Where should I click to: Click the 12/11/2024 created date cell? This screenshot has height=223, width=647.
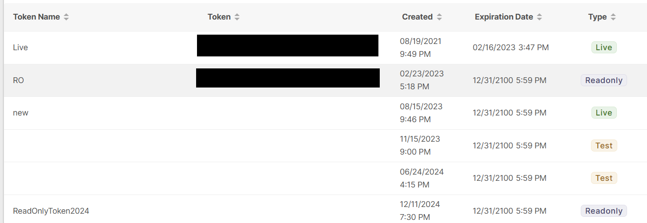coord(420,204)
